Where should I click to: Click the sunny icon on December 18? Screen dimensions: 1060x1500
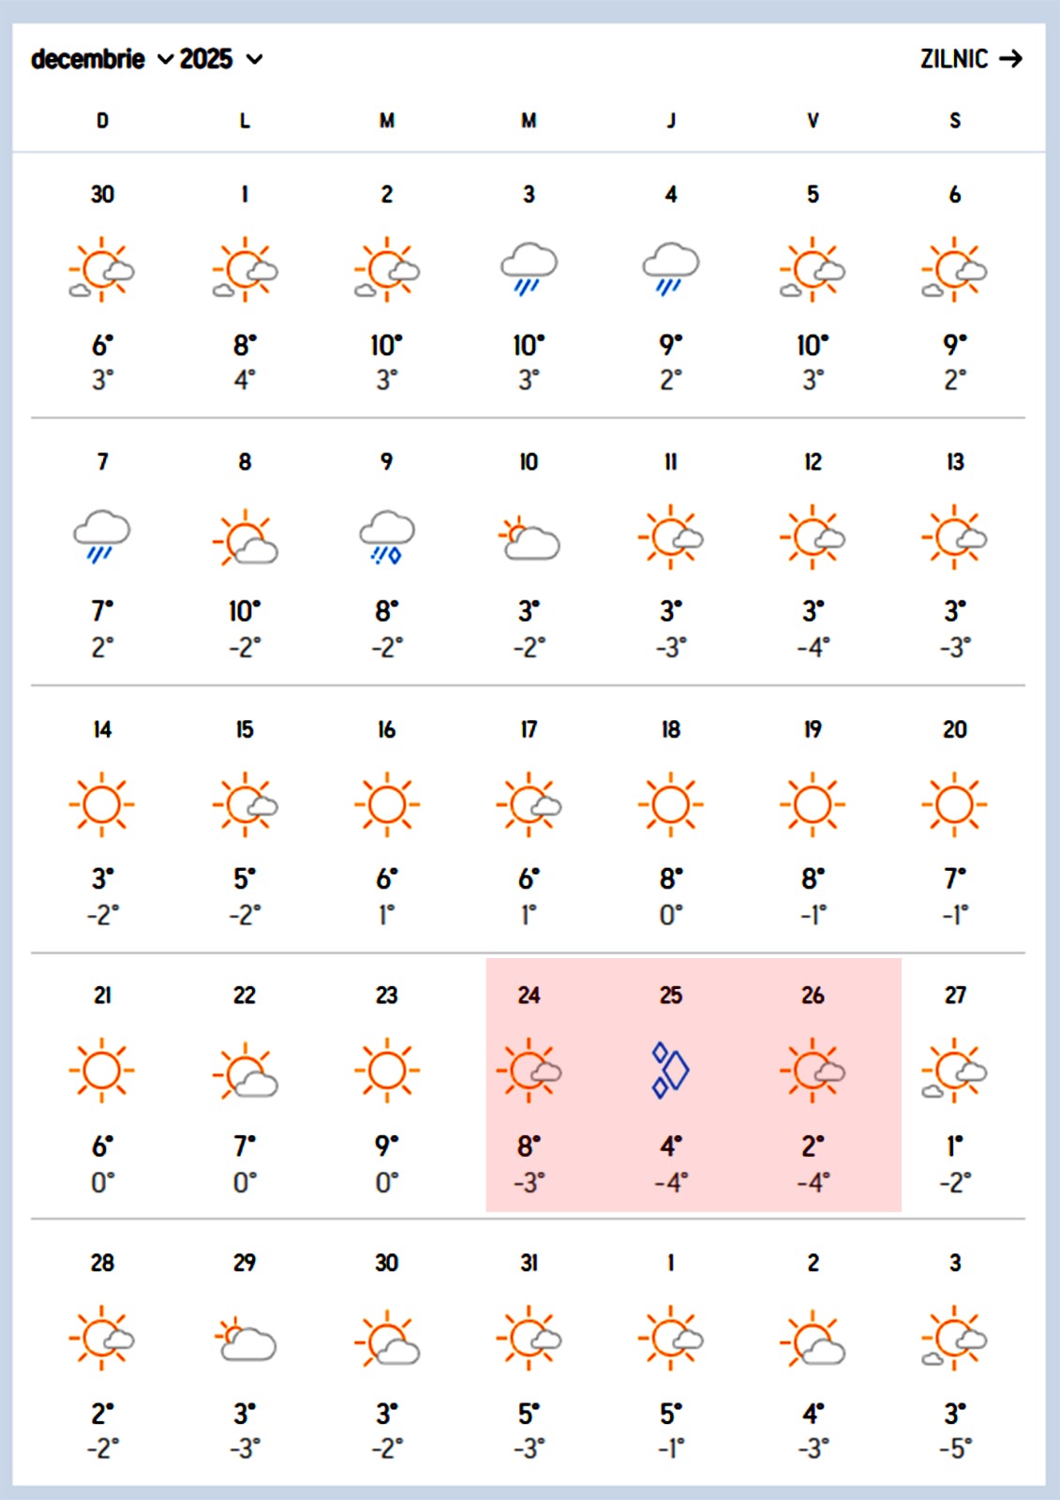click(x=670, y=804)
